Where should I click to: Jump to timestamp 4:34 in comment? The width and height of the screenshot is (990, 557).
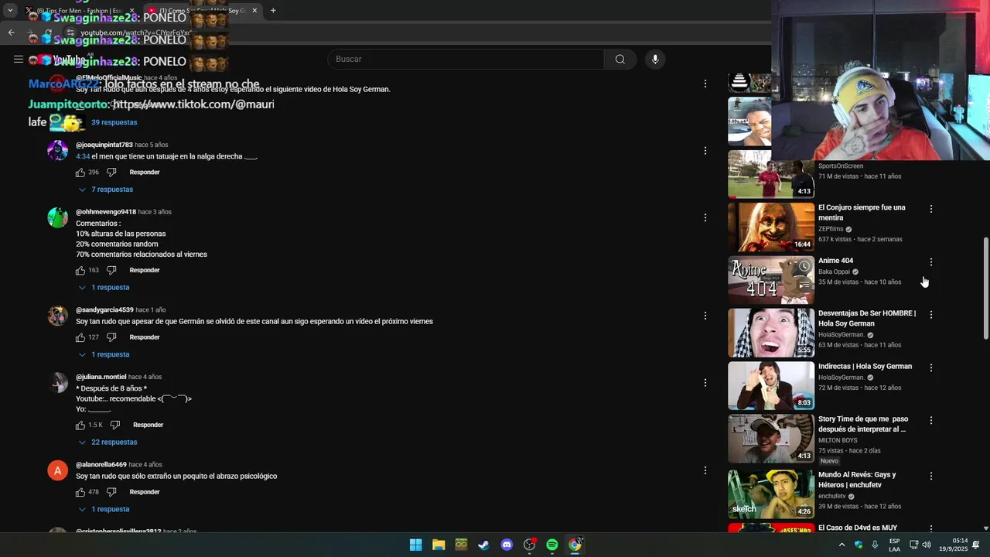(x=83, y=156)
